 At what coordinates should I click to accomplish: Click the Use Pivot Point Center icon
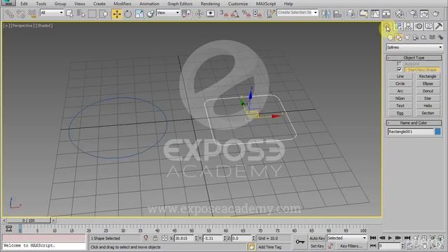[186, 14]
